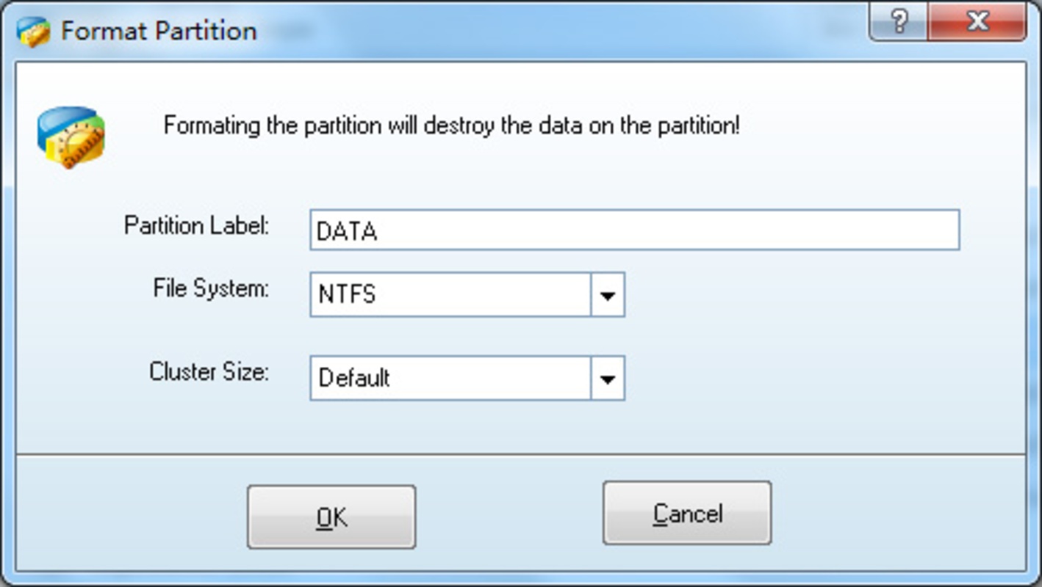The image size is (1042, 587).
Task: Click the DATA text in the label field
Action: pos(347,232)
